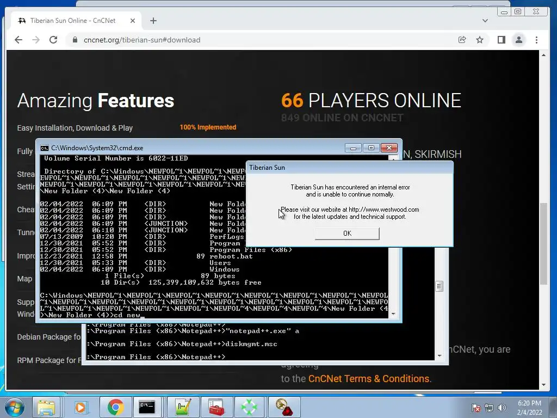Reload the cncnet.org page

coord(53,40)
